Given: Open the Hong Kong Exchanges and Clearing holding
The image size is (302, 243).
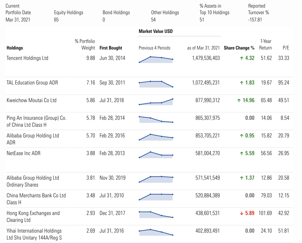Looking at the screenshot, I should pos(33,217).
